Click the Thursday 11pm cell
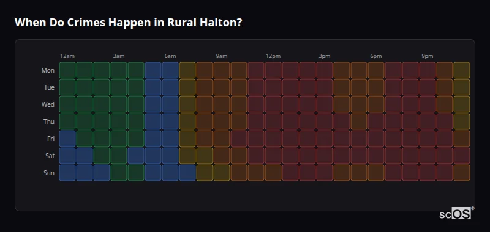 click(462, 121)
